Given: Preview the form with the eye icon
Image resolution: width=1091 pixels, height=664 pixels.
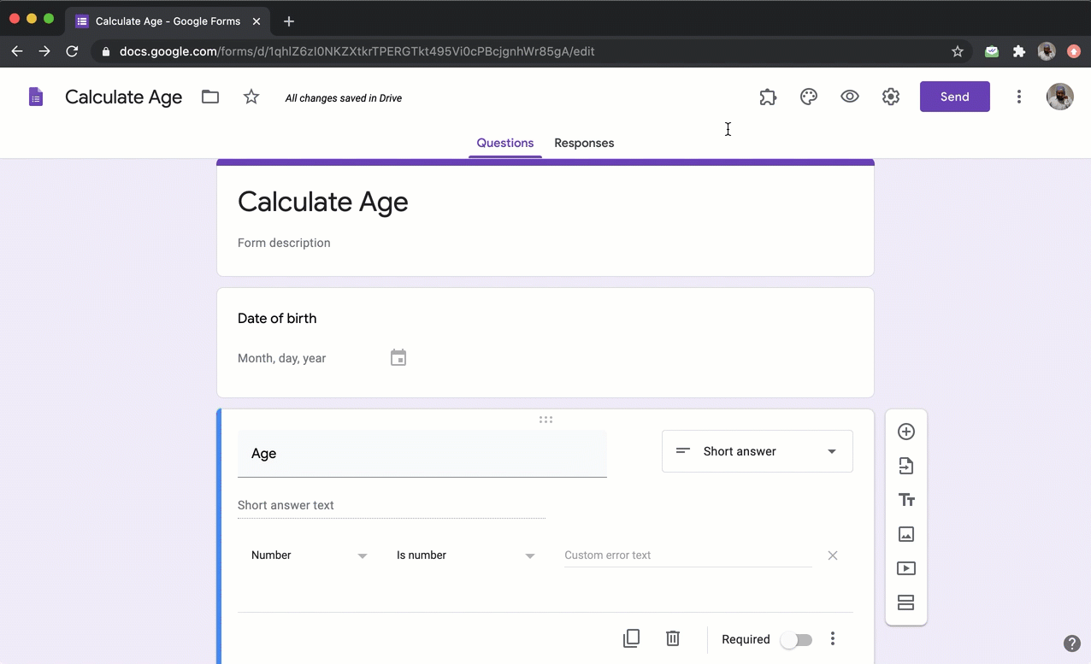Looking at the screenshot, I should 850,97.
